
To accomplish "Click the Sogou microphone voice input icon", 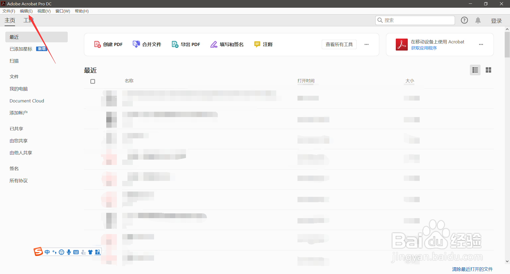I will pyautogui.click(x=69, y=252).
